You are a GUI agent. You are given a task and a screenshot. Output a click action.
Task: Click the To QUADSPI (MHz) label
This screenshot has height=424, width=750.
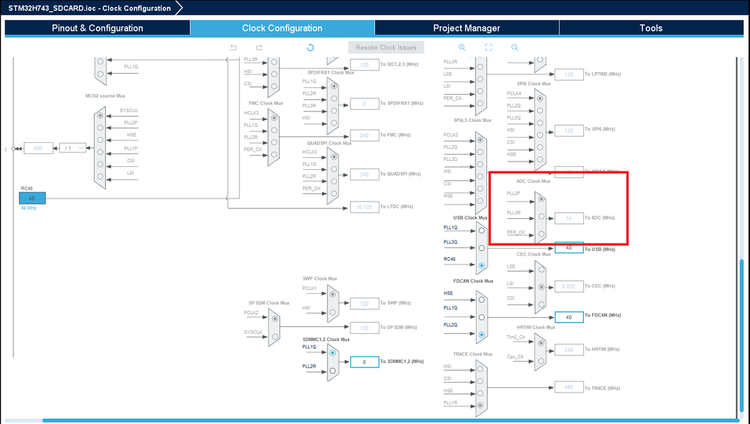(401, 174)
